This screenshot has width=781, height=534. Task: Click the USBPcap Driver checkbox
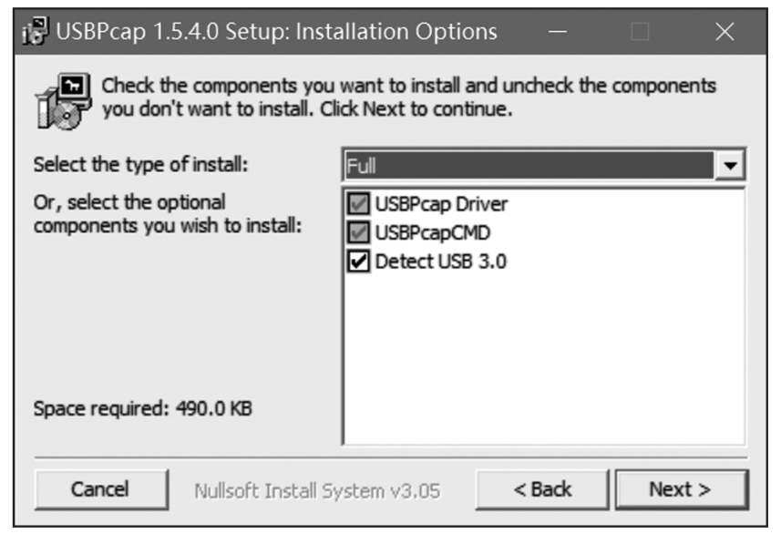pyautogui.click(x=360, y=204)
